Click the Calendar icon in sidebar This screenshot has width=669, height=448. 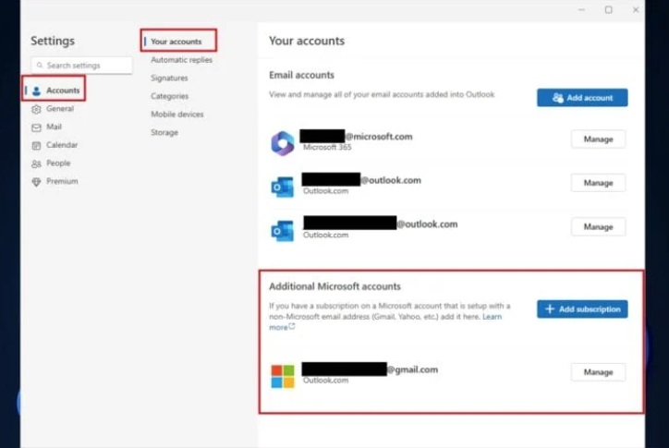pos(36,146)
